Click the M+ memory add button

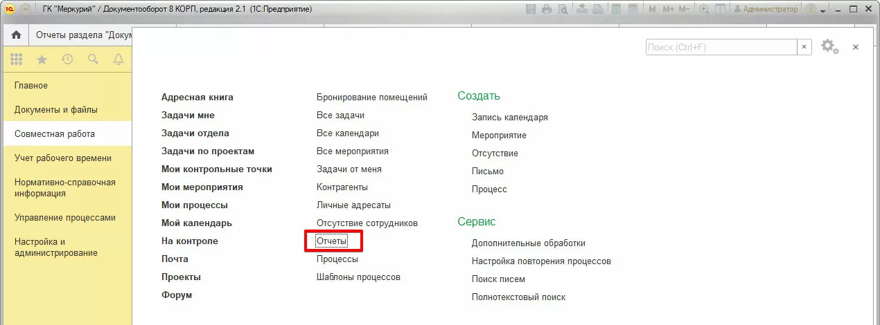(x=668, y=9)
